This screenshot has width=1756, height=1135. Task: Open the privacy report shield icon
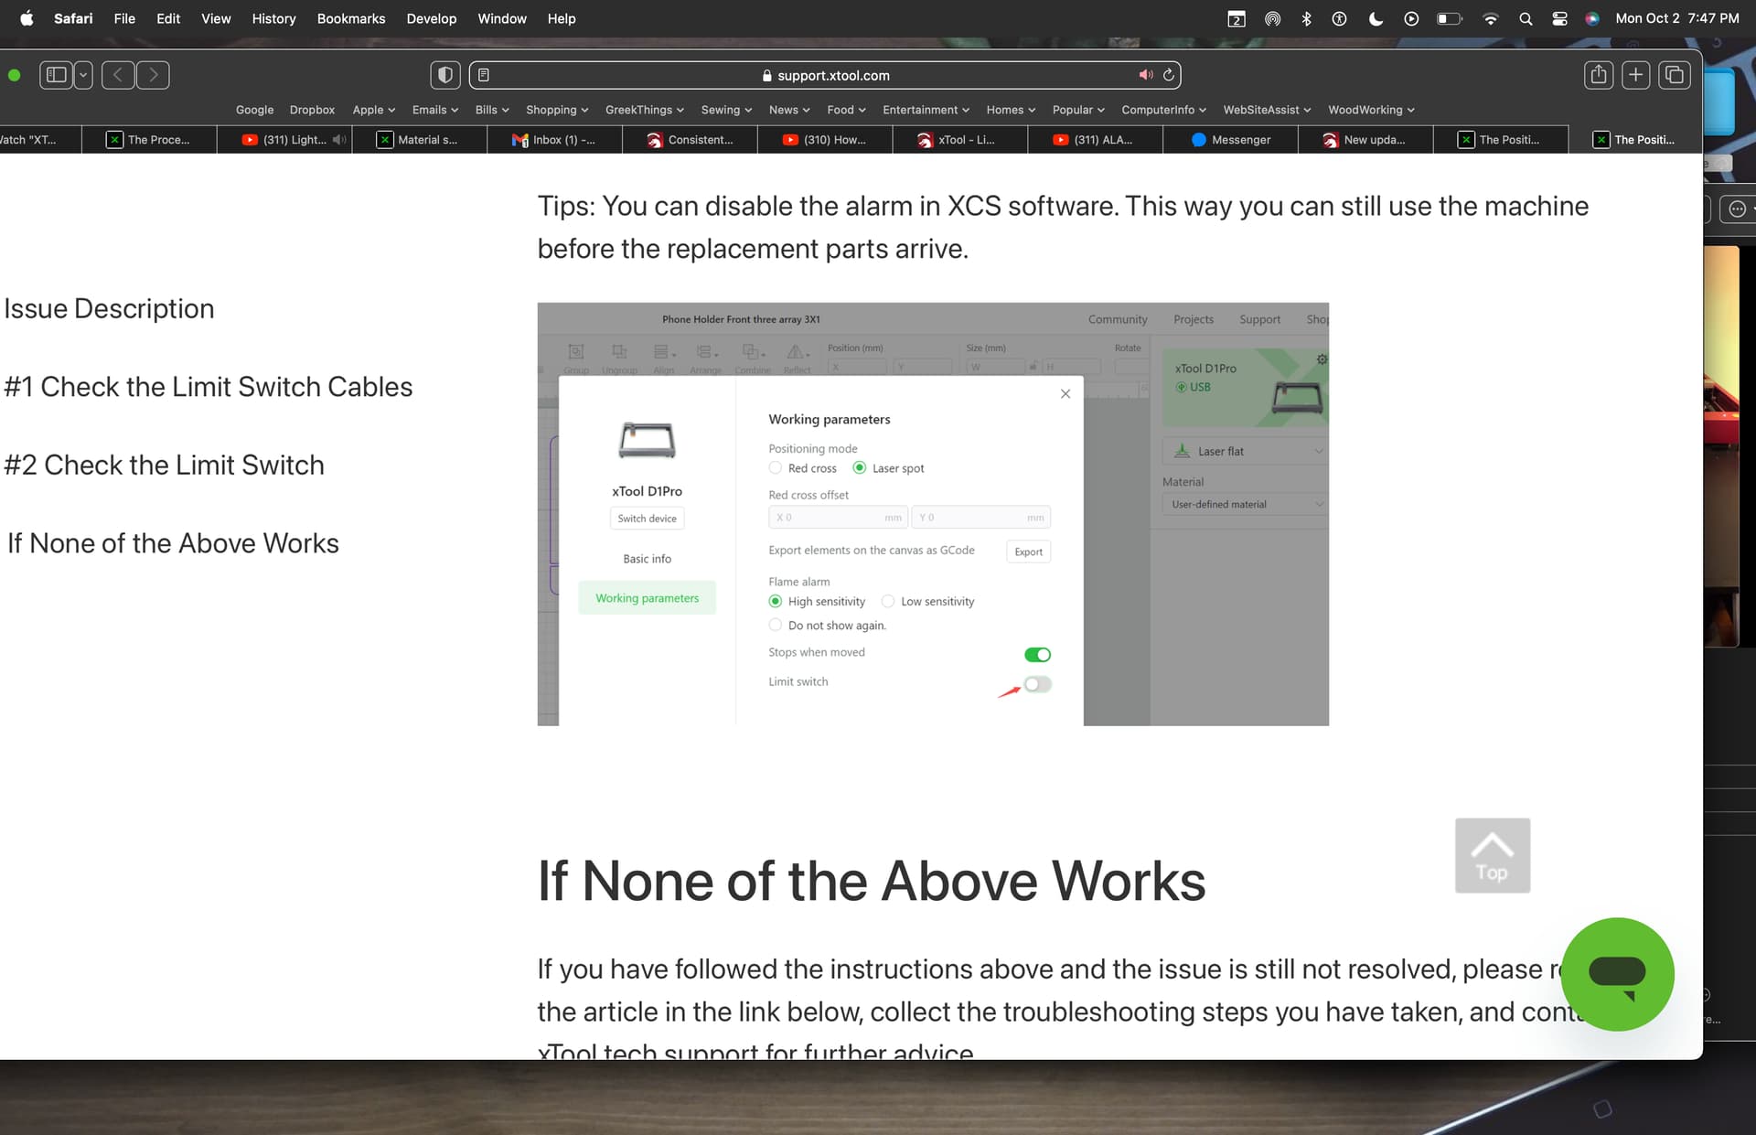coord(445,75)
